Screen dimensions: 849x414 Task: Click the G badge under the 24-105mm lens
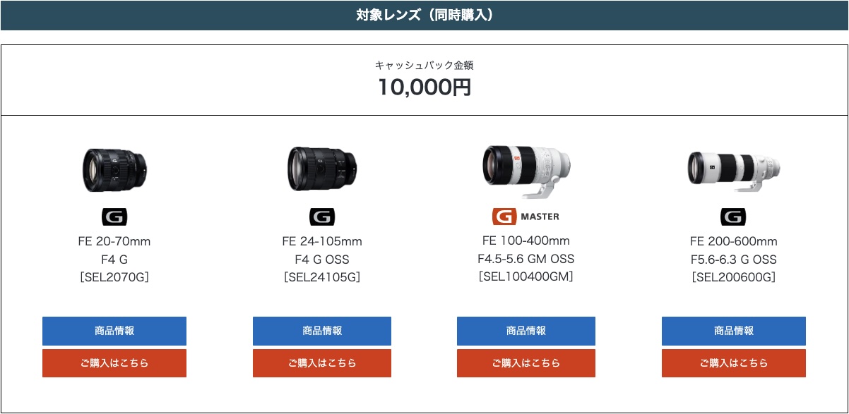(322, 217)
